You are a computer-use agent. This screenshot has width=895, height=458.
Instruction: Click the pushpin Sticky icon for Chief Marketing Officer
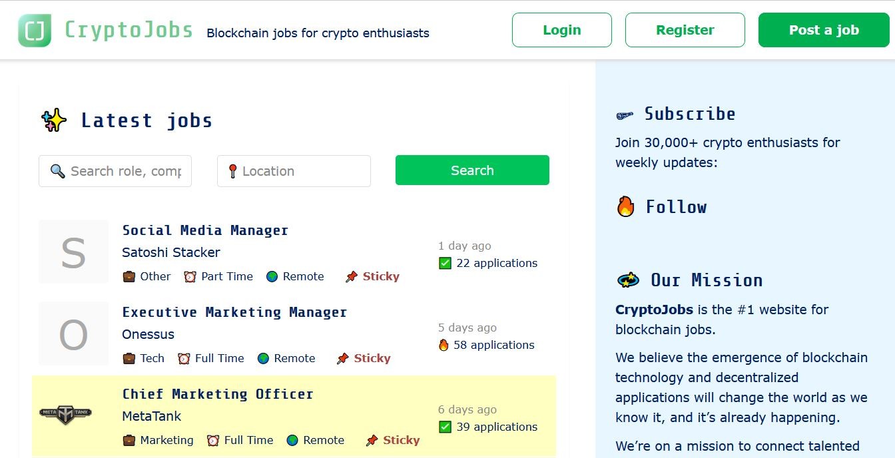coord(372,440)
